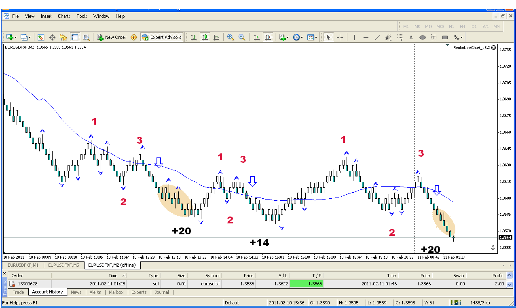This screenshot has width=516, height=308.
Task: Expand the periodicity clock dropdown
Action: [x=302, y=38]
